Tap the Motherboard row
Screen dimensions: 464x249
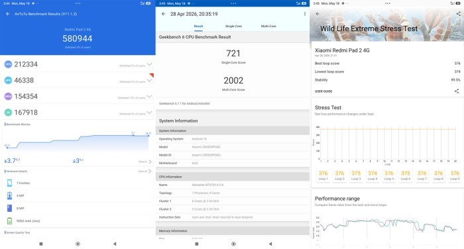(x=233, y=163)
